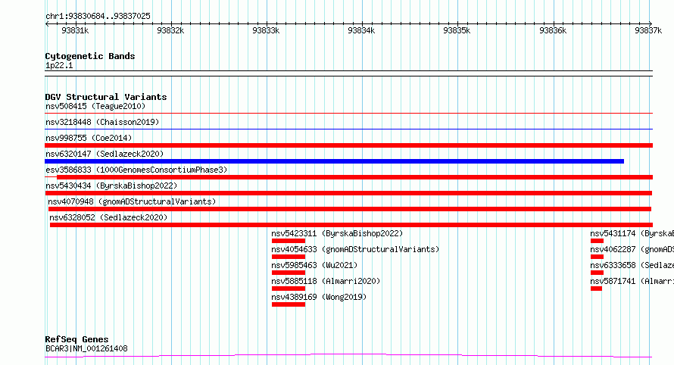The width and height of the screenshot is (674, 365).
Task: Click the 93836k ruler label
Action: (553, 30)
